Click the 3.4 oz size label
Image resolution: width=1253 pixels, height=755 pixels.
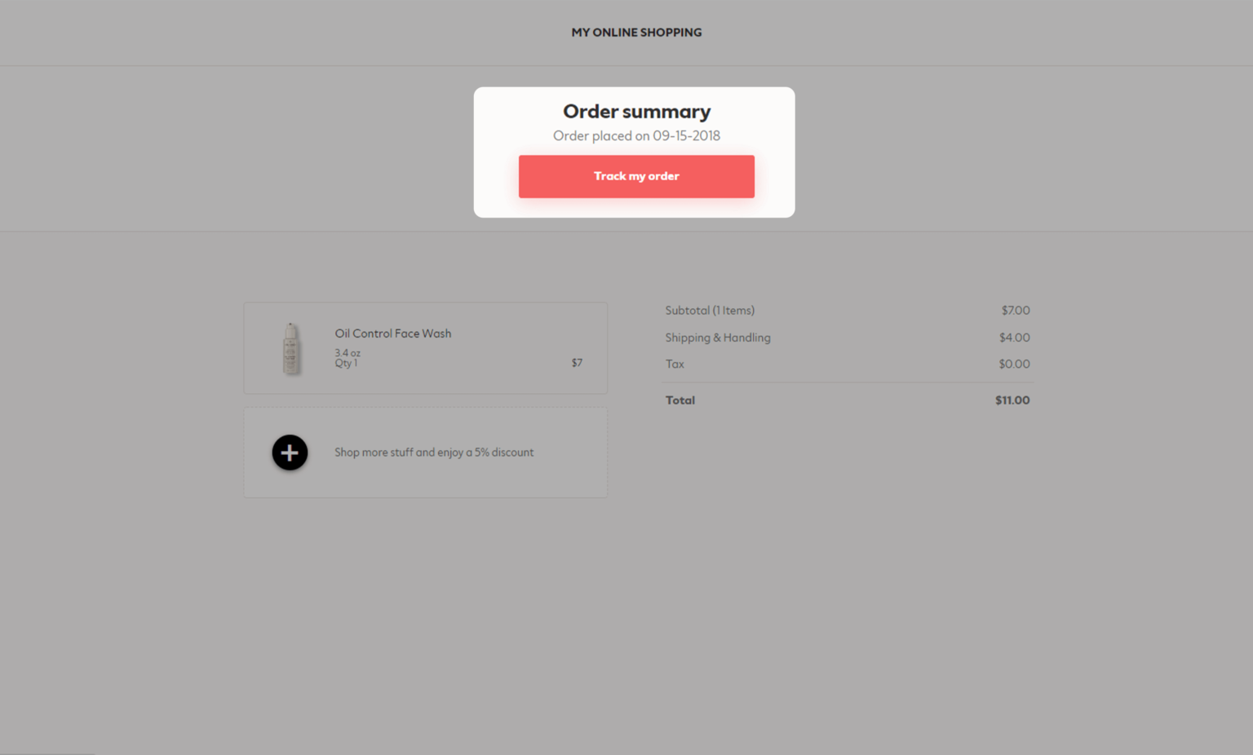click(348, 353)
